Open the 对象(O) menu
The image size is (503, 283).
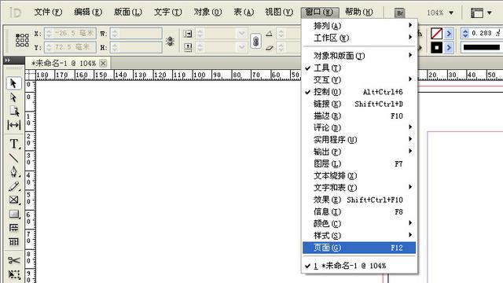207,13
